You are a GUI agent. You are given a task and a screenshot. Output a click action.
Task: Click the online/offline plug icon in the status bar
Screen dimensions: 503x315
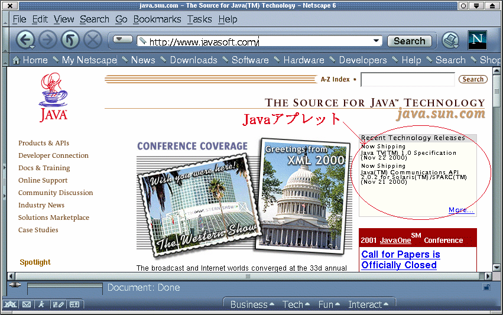click(x=15, y=285)
